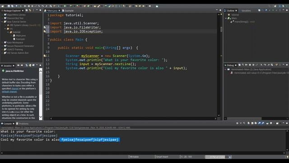The image size is (289, 163).
Task: Open the Debug button dropdown arrow
Action: coord(62,6)
